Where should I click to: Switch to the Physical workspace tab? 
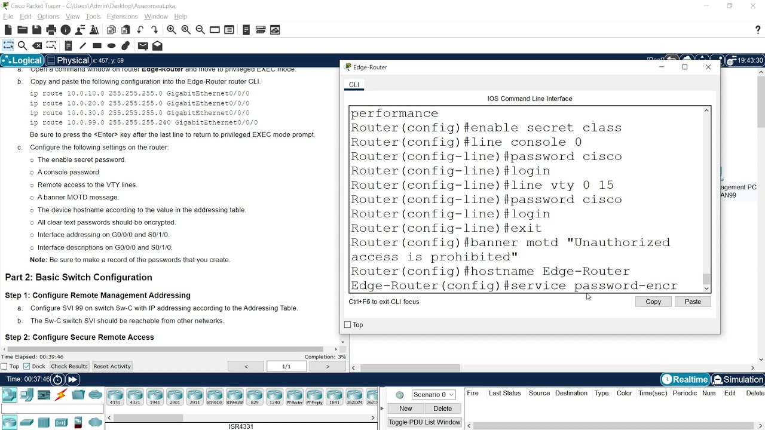coord(68,60)
